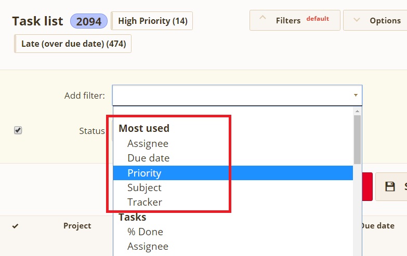The width and height of the screenshot is (407, 256).
Task: Click the scrollbar up arrow in dropdown list
Action: tap(357, 111)
